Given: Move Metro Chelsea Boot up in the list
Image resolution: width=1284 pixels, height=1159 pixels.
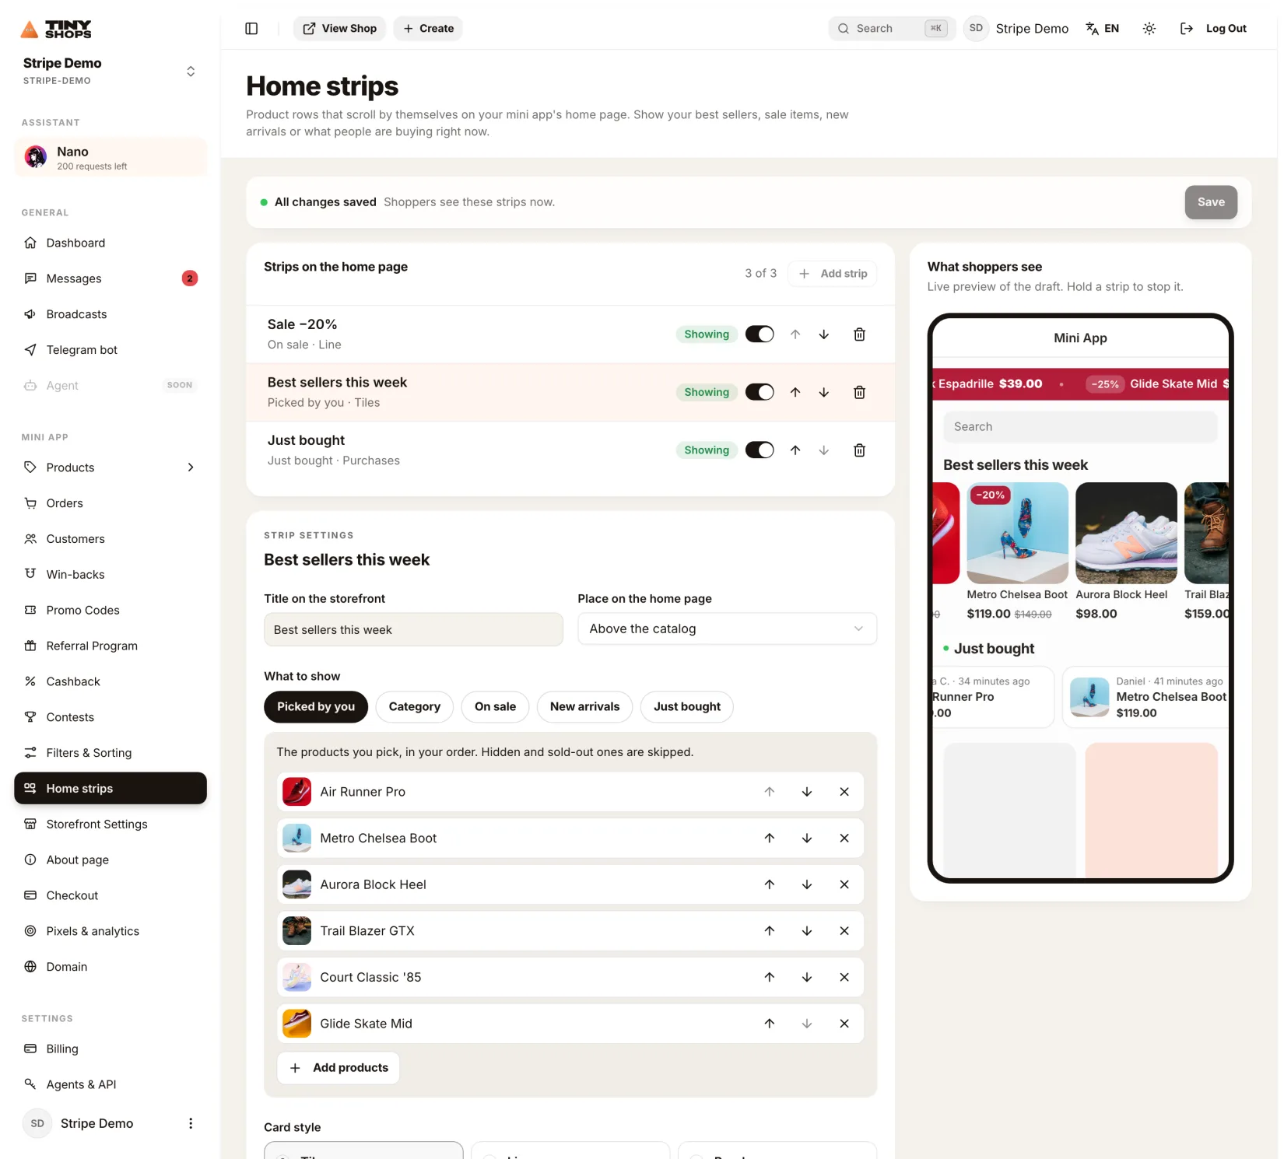Looking at the screenshot, I should coord(770,839).
